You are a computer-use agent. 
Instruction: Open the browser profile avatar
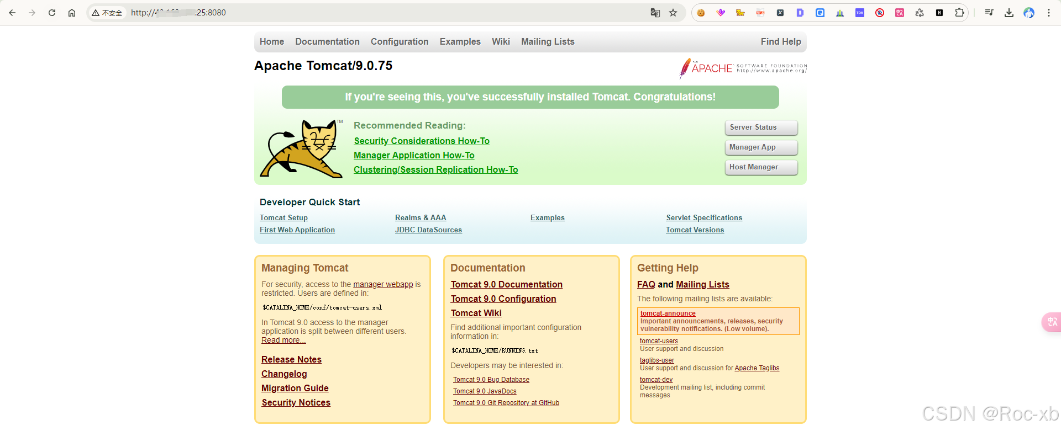1029,13
